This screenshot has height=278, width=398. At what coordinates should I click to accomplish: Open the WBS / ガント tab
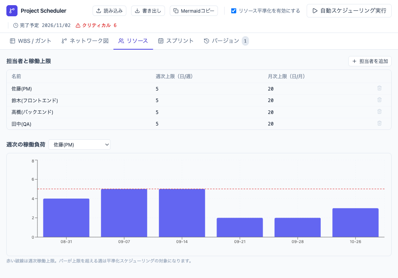coord(31,41)
